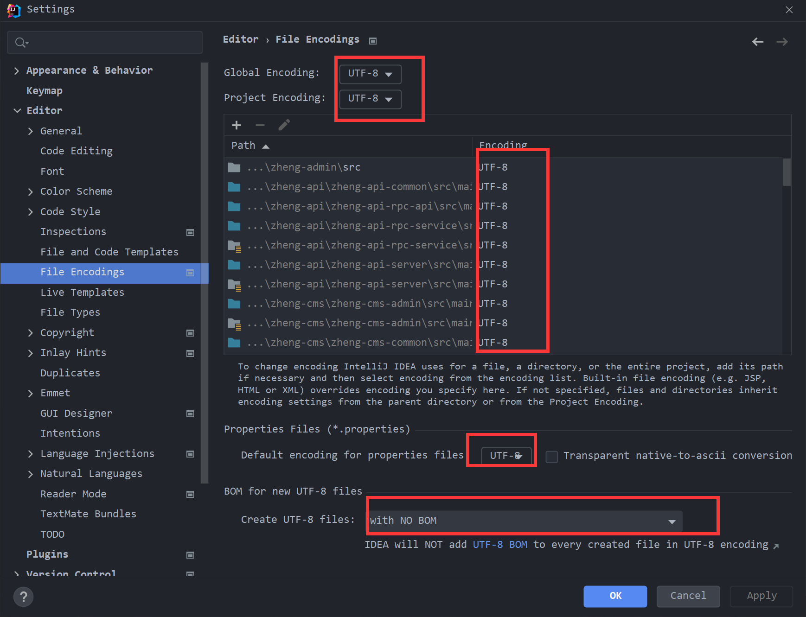Collapse the Editor tree section
Image resolution: width=806 pixels, height=617 pixels.
tap(17, 111)
